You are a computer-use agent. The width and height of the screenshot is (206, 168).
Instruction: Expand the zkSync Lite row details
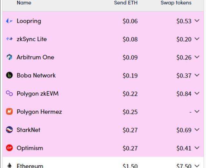pyautogui.click(x=197, y=39)
